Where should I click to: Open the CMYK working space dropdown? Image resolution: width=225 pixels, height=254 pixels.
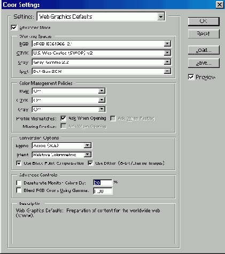coord(102,53)
